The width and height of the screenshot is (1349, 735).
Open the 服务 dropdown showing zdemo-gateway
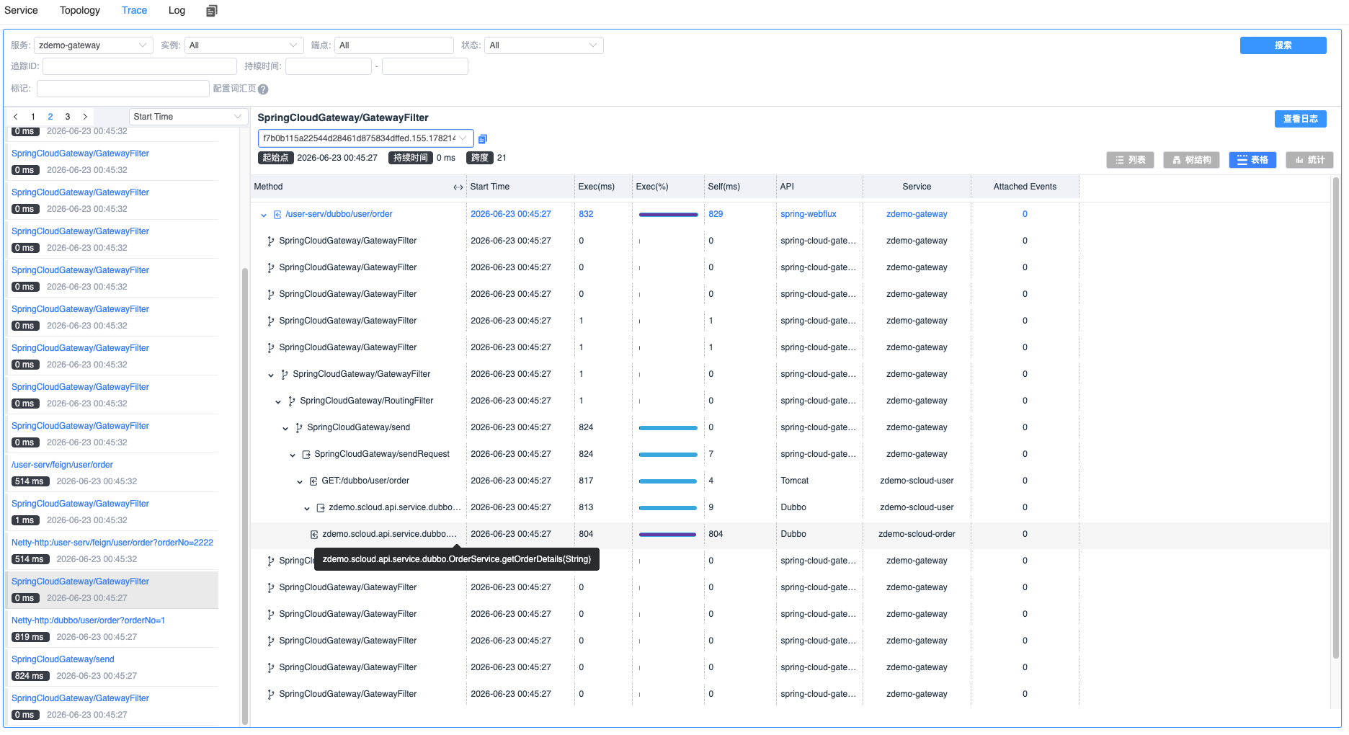[x=94, y=45]
